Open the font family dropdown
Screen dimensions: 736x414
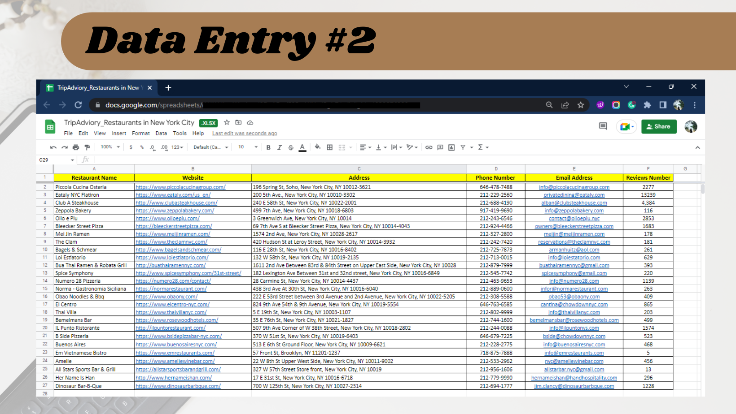click(x=211, y=147)
